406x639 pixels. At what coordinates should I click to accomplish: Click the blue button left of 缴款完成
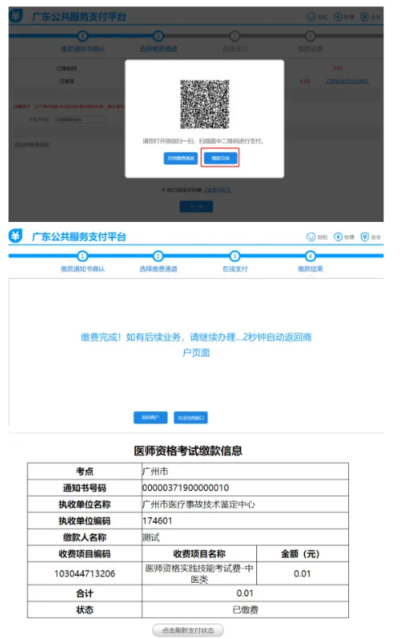(181, 158)
